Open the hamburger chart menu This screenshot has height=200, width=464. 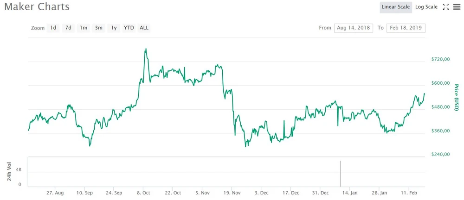(457, 7)
